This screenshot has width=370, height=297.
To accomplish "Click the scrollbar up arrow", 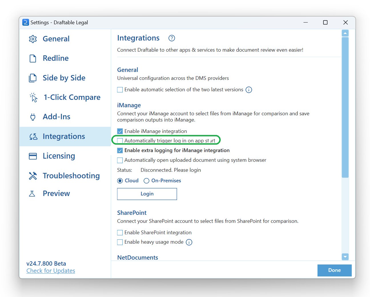I will (345, 33).
